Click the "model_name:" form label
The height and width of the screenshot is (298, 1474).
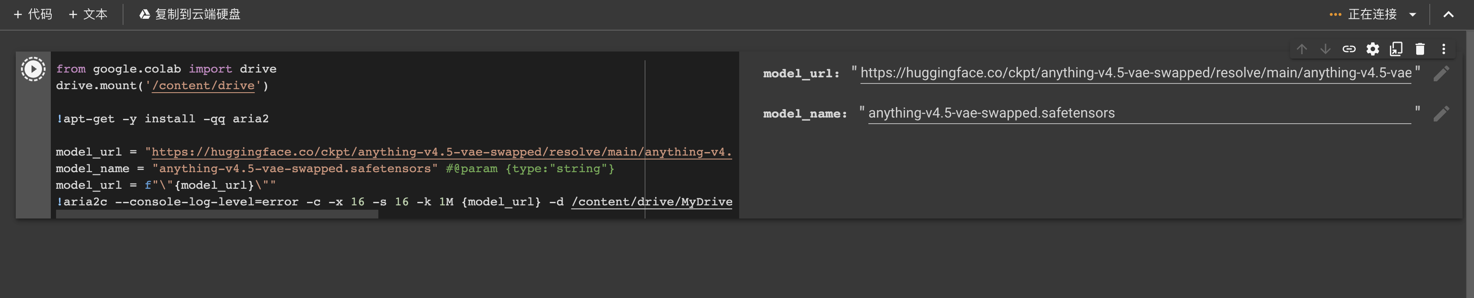tap(805, 114)
